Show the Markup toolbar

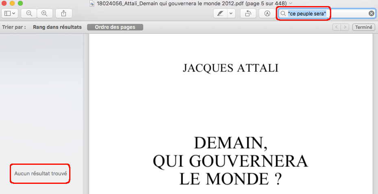pos(267,13)
